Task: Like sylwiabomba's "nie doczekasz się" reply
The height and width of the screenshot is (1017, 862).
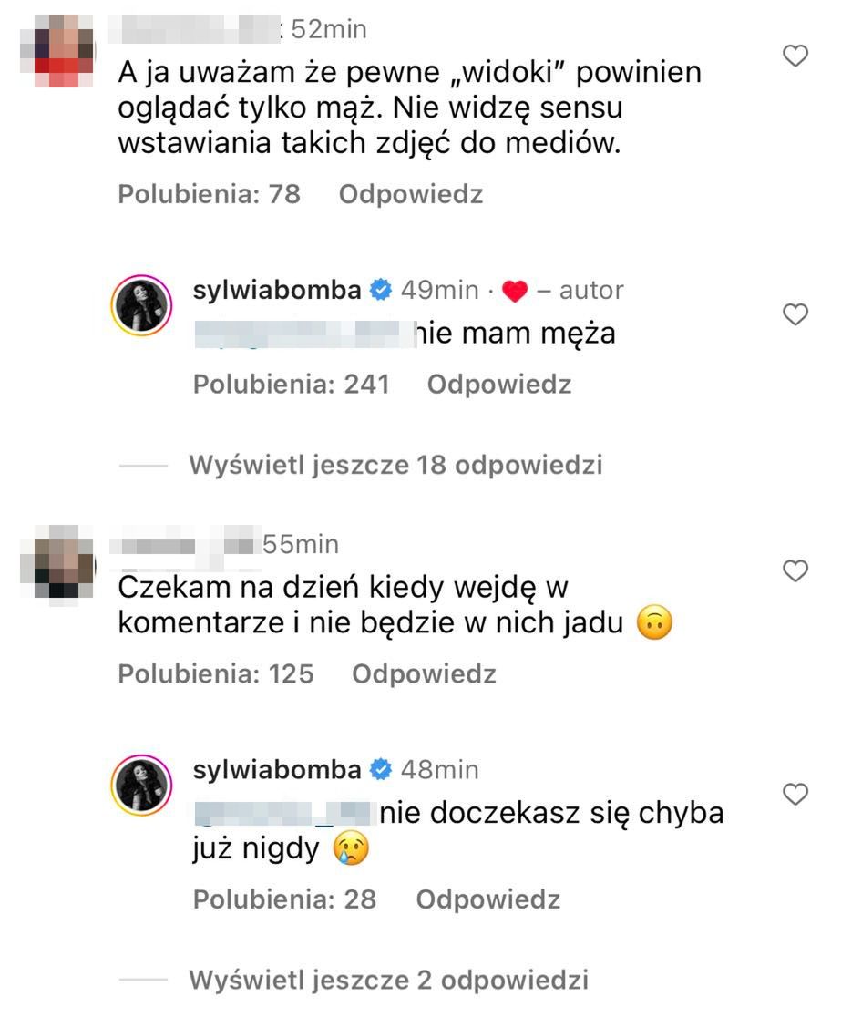Action: 795,795
